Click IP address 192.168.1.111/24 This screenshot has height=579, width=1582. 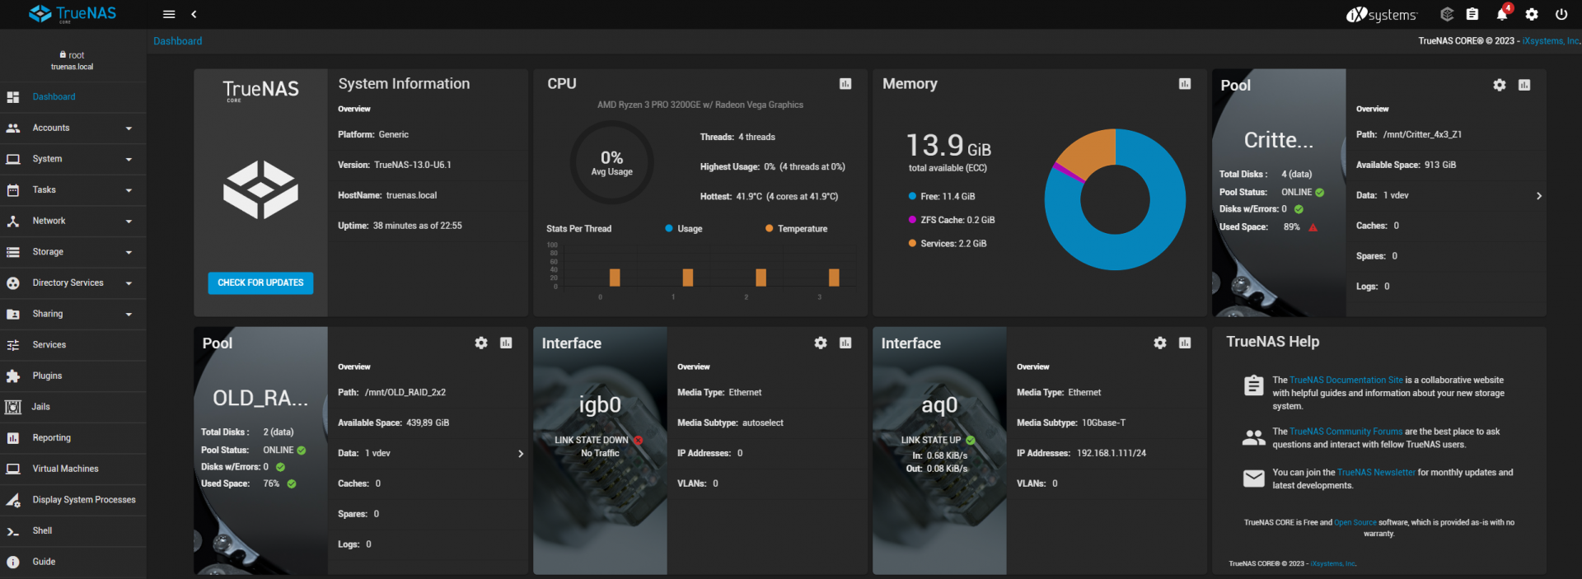[x=1111, y=454]
